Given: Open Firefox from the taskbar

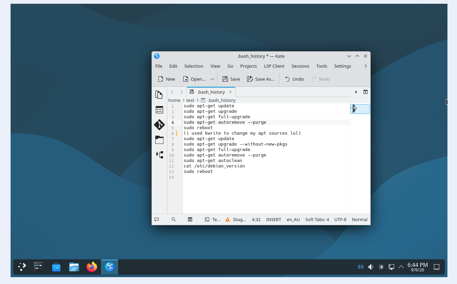Looking at the screenshot, I should point(92,267).
